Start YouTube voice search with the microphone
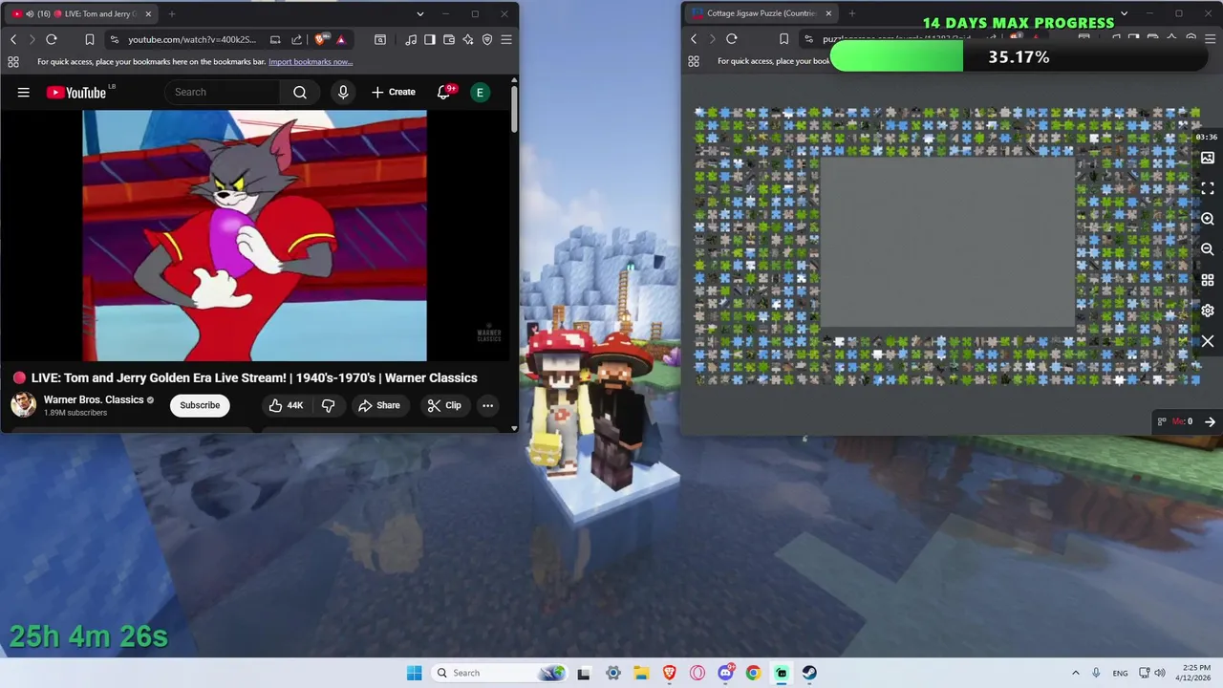 343,92
